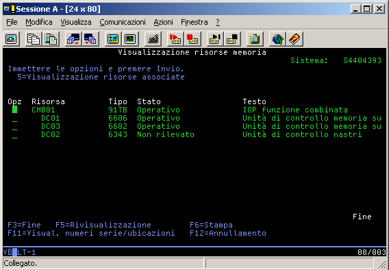The width and height of the screenshot is (389, 270).
Task: Click F6=Stampa function key label
Action: click(x=211, y=225)
